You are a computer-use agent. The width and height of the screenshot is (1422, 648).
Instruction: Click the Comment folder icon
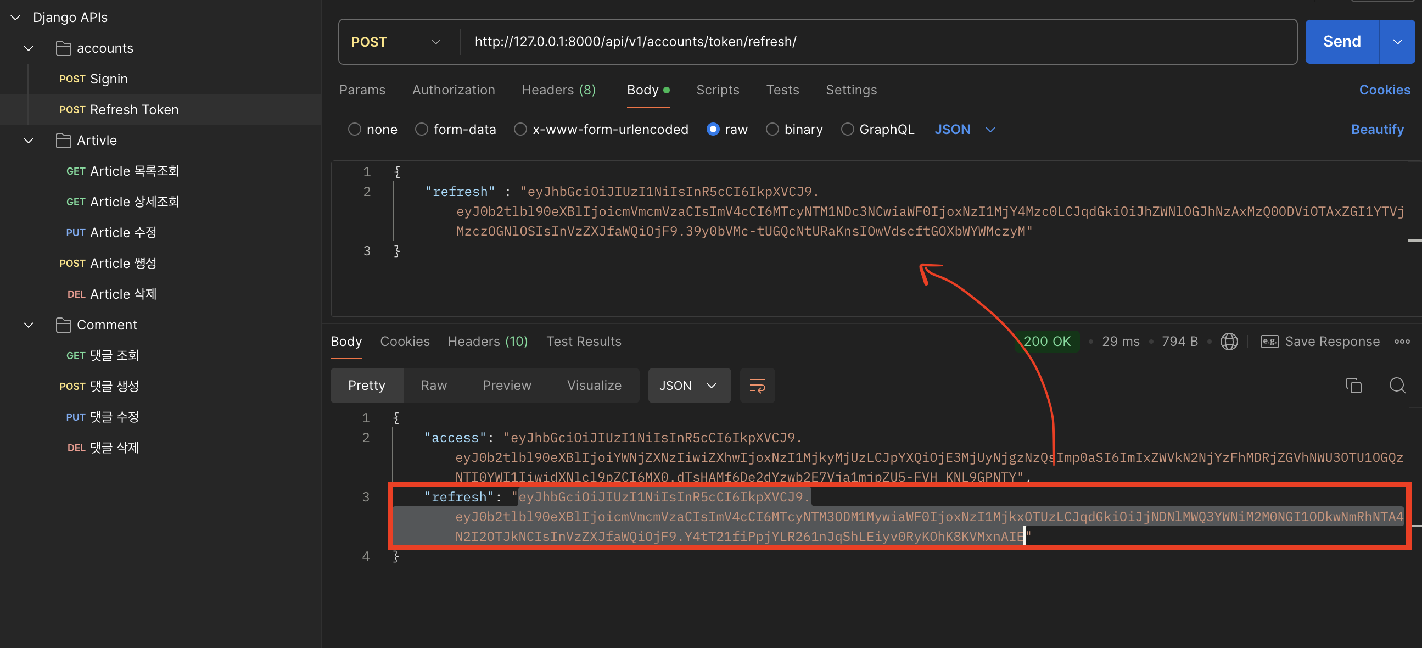[x=64, y=325]
